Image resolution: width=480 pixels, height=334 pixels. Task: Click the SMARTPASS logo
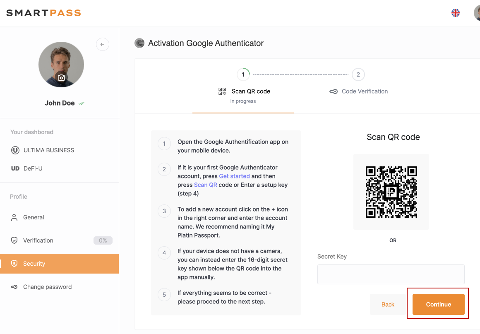pyautogui.click(x=43, y=13)
